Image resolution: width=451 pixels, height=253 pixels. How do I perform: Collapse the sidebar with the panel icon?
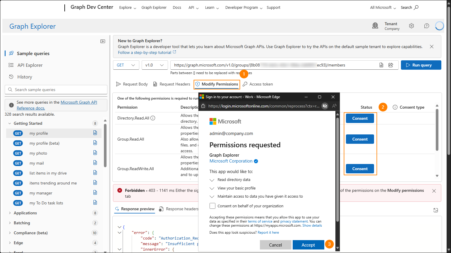click(x=103, y=41)
